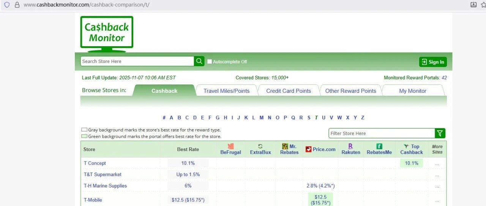Viewport: 486px width, 206px height.
Task: Select letter M in the alphabet index
Action: (x=262, y=118)
